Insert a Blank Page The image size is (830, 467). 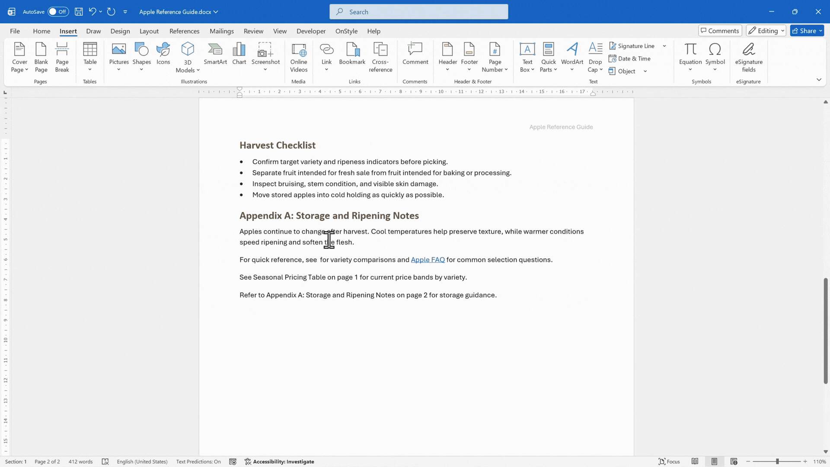41,57
